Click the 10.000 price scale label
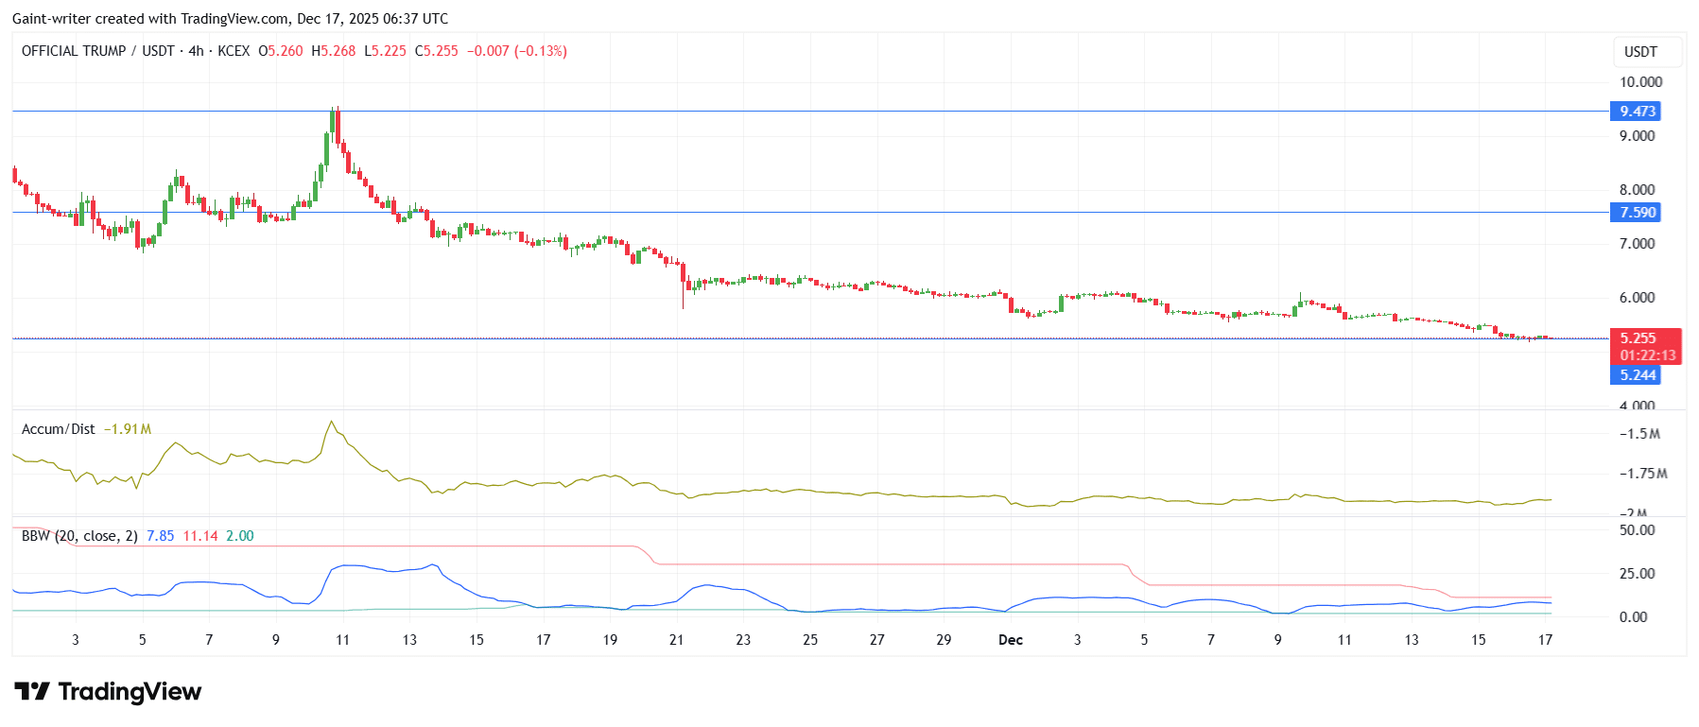 tap(1640, 82)
